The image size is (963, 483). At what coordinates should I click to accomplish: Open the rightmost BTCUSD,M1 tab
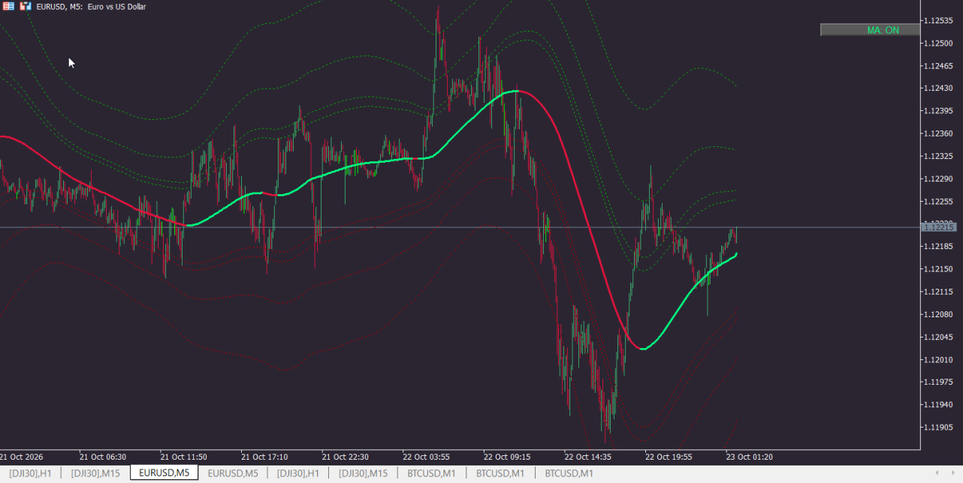tap(569, 473)
